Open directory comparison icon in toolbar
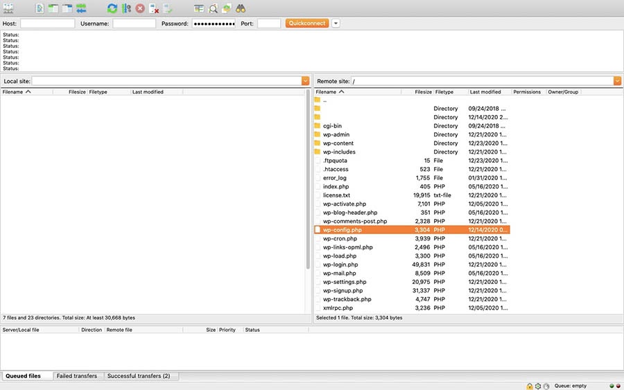 pyautogui.click(x=213, y=8)
